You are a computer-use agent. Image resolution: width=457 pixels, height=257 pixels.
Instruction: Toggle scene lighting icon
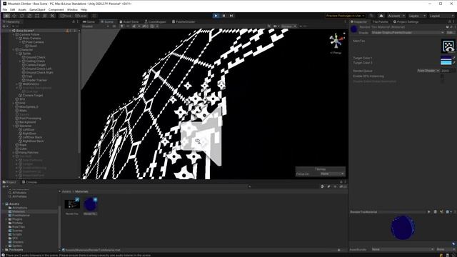pos(122,26)
